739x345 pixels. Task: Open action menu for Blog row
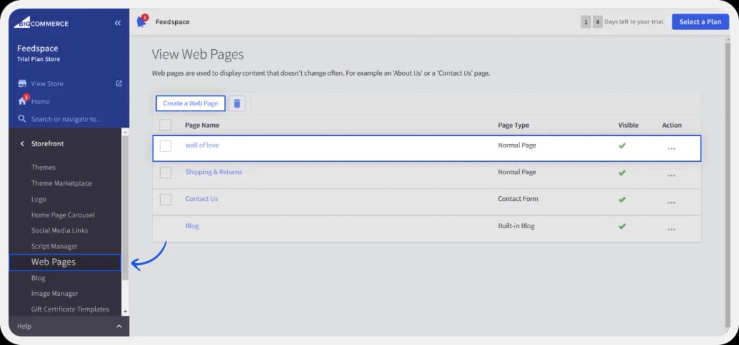[x=671, y=230]
